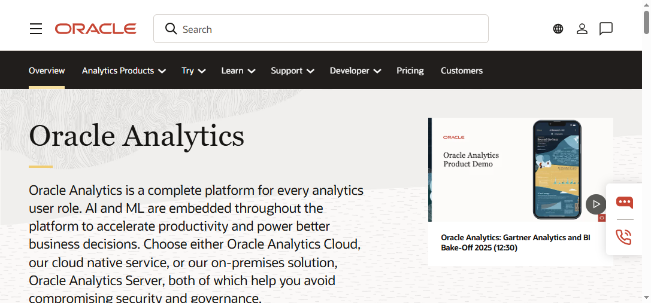Viewport: 651px width, 303px height.
Task: Click the header chat bubble icon
Action: (605, 29)
